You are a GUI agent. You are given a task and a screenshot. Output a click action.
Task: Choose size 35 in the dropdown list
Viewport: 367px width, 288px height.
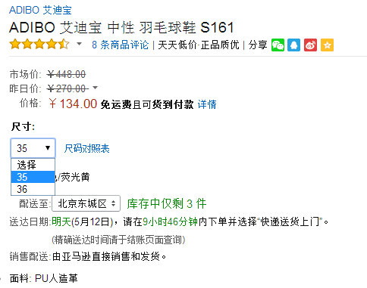[x=33, y=177]
